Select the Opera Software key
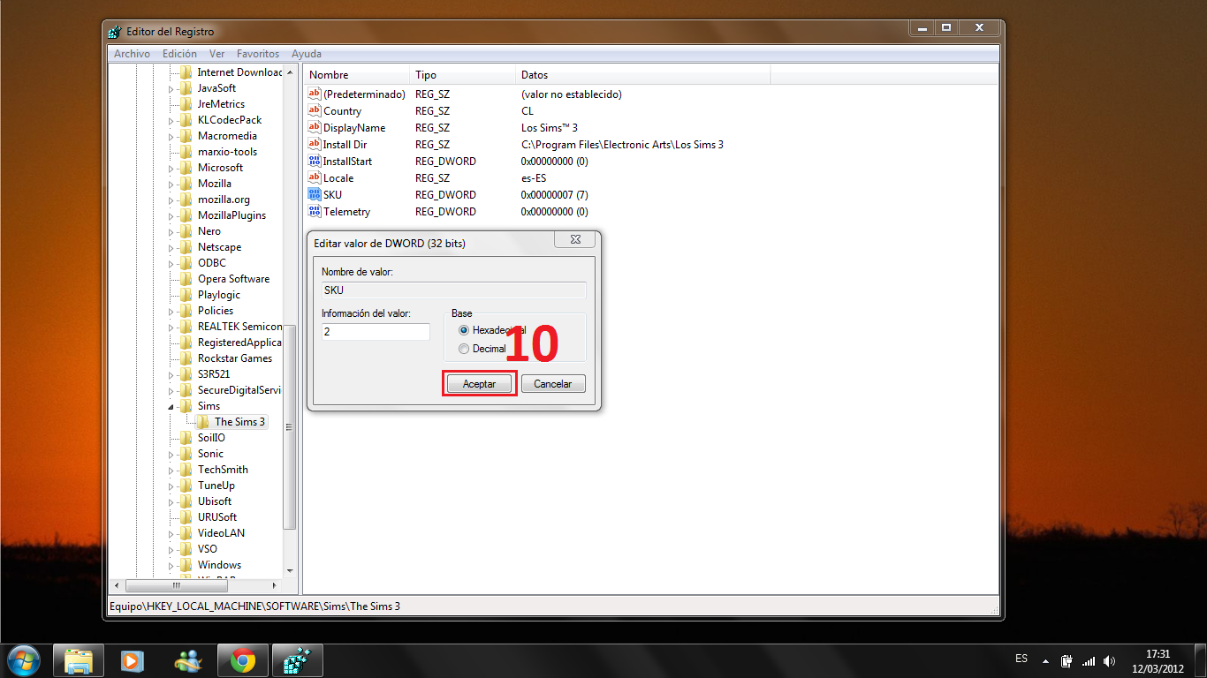1207x678 pixels. [233, 279]
